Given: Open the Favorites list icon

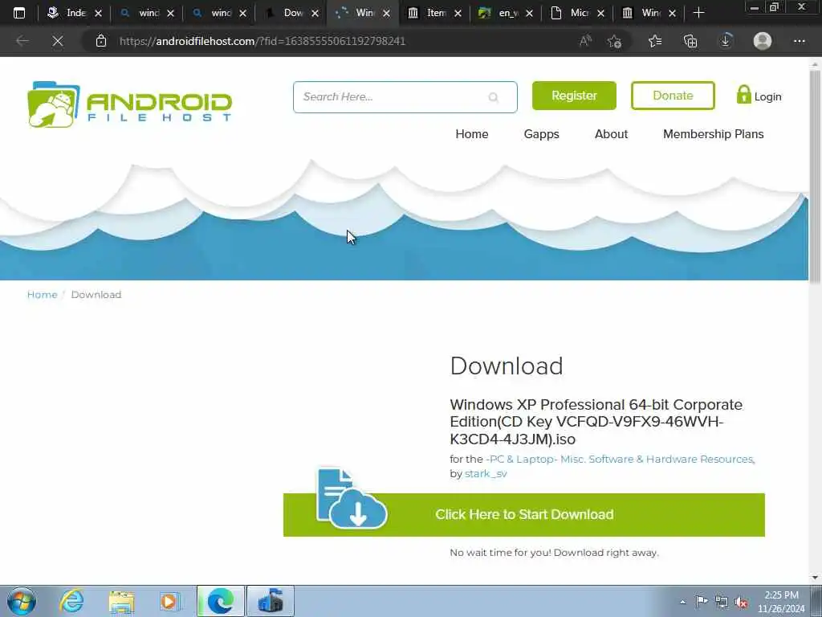Looking at the screenshot, I should click(x=655, y=41).
